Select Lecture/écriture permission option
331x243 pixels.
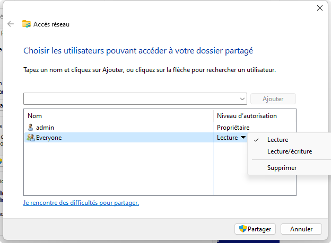click(289, 151)
